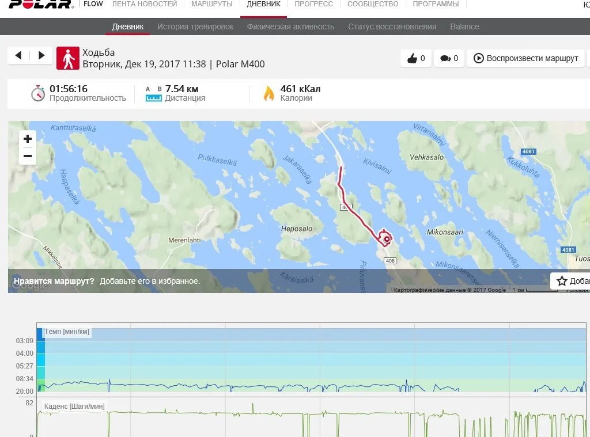The width and height of the screenshot is (590, 437).
Task: Zoom in on the map
Action: click(x=28, y=139)
